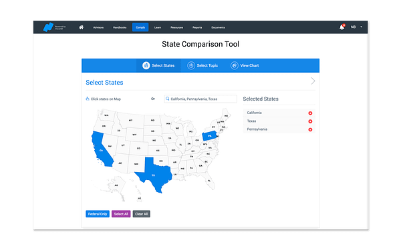Select Alaska (AK) on the map
Viewport: 401px width, 250px height.
[116, 185]
